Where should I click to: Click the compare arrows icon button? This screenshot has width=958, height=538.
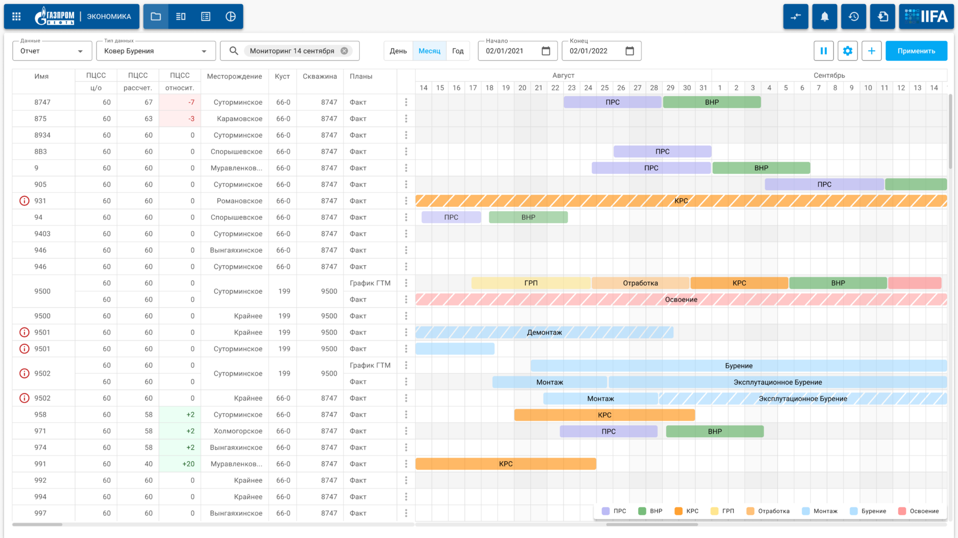point(795,17)
